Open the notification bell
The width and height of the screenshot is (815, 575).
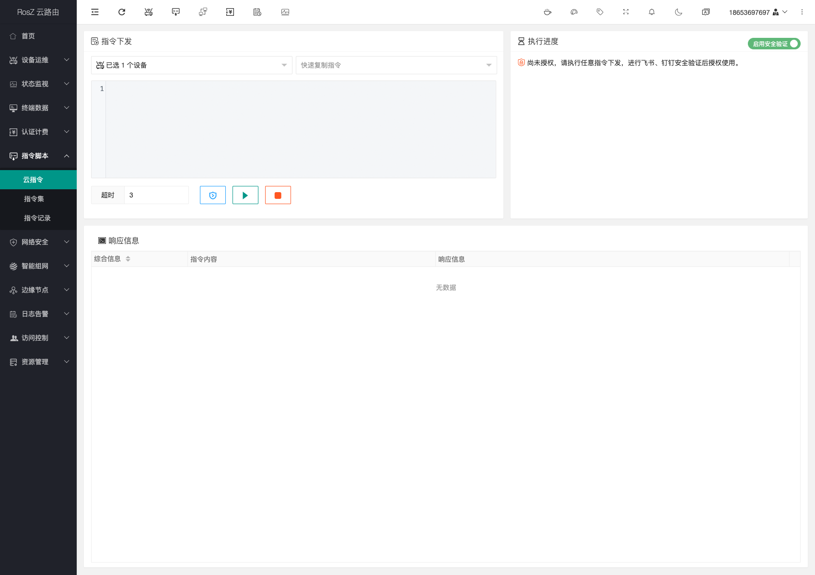(x=652, y=12)
